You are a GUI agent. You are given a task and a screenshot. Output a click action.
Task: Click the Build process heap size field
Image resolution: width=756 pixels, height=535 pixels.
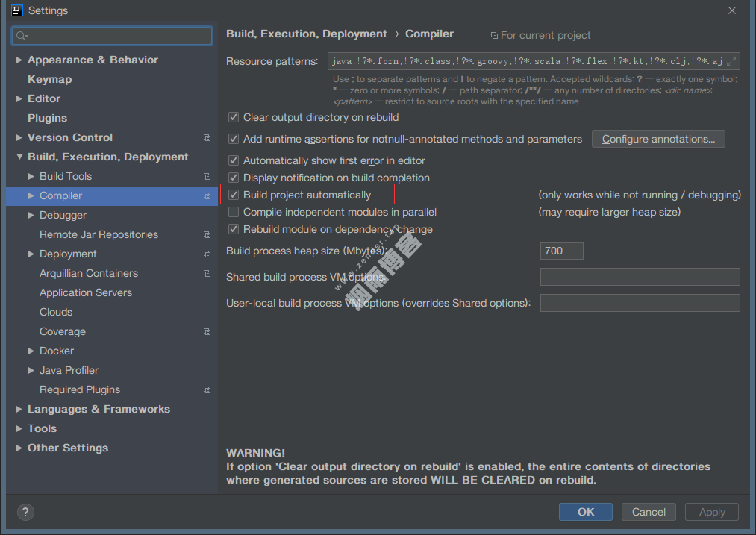tap(561, 251)
